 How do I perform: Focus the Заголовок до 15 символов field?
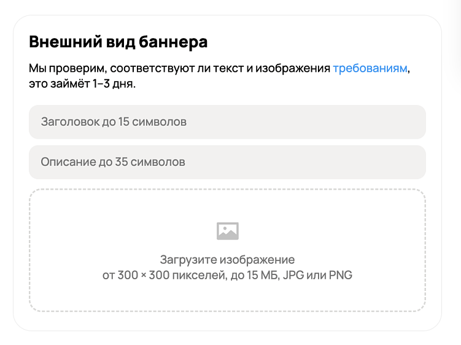point(227,122)
